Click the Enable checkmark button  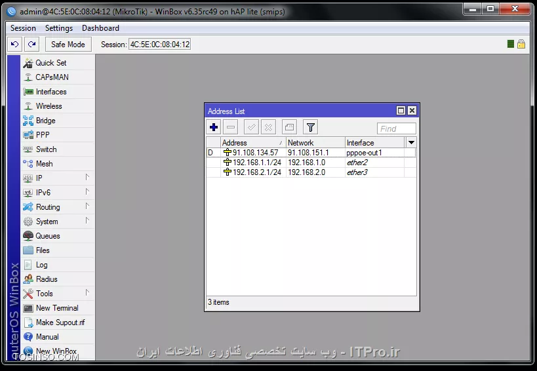[251, 127]
